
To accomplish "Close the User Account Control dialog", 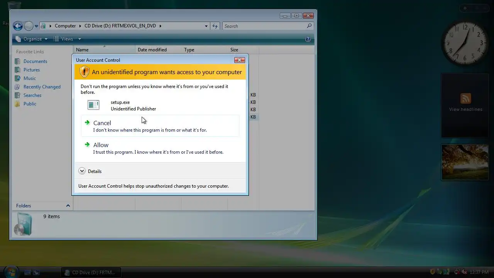I will [x=239, y=60].
